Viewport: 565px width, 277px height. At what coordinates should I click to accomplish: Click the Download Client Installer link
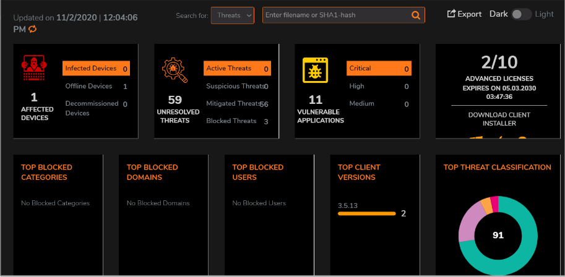coord(499,119)
